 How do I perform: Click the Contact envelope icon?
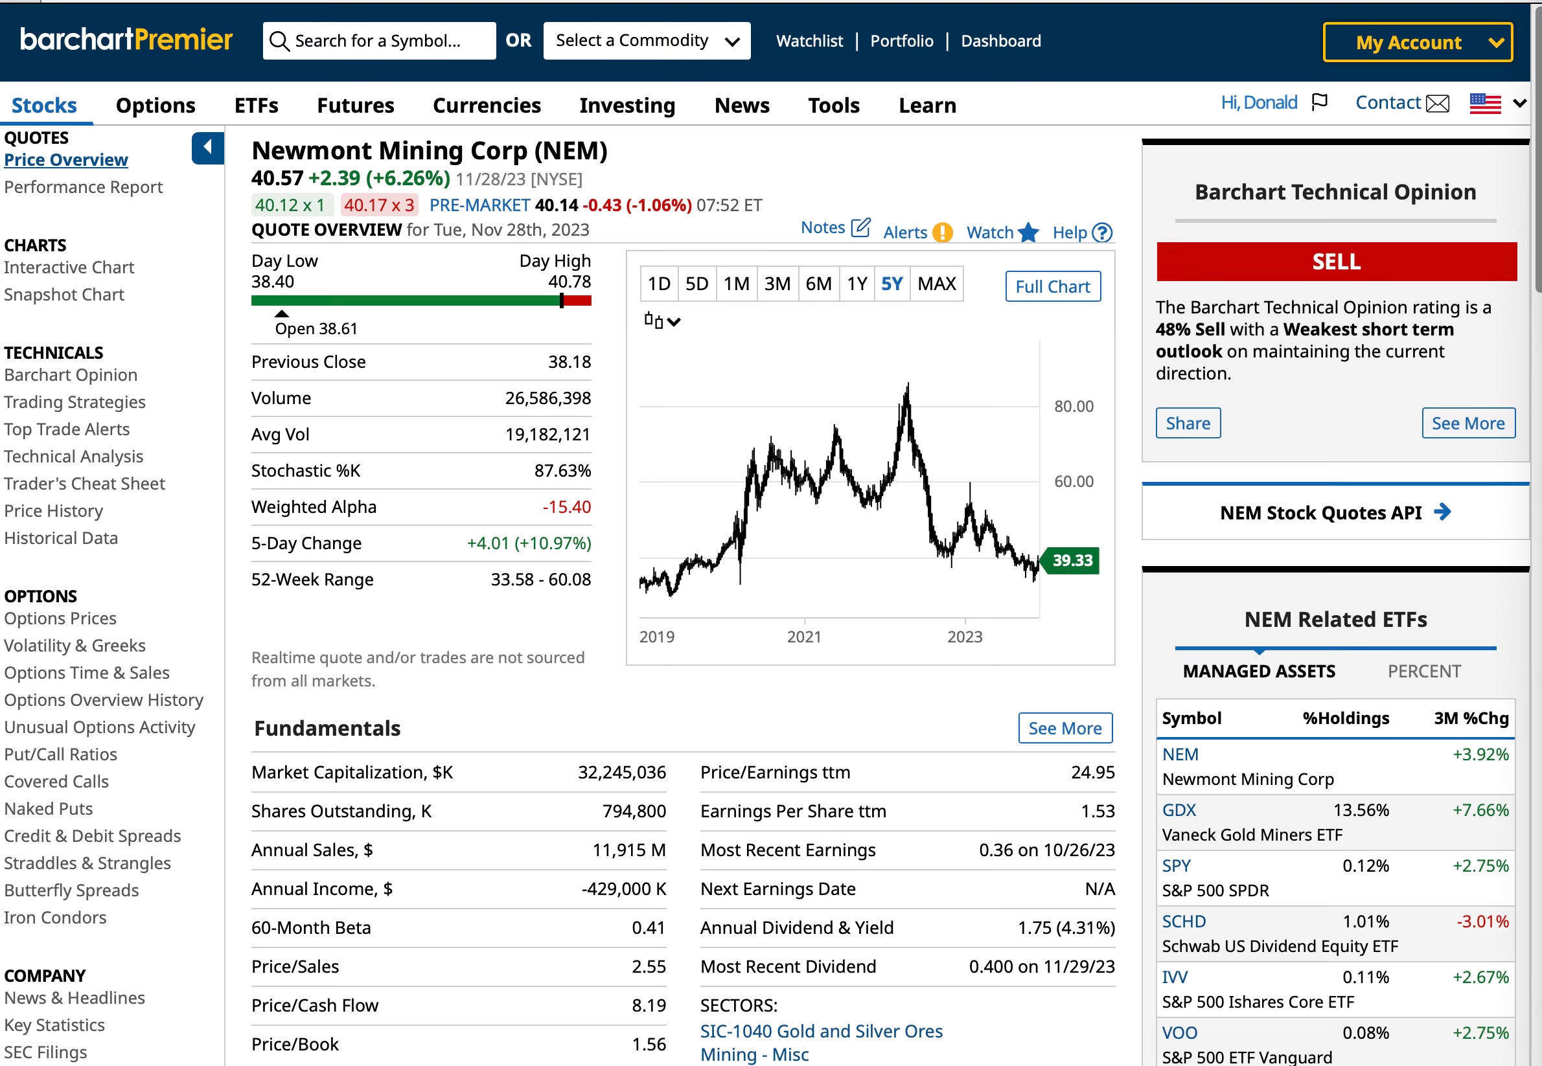[x=1438, y=104]
